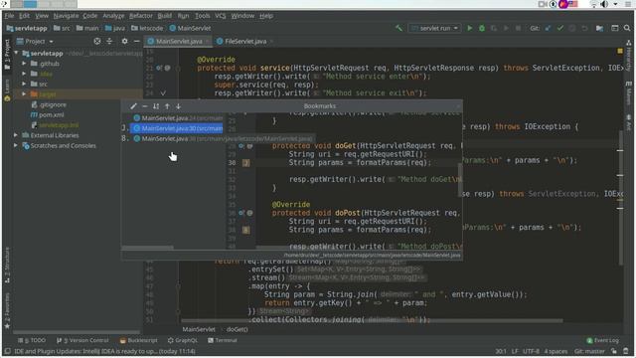Viewport: 636px width, 358px height.
Task: Toggle the Hierarchy tool window on right
Action: 629,56
